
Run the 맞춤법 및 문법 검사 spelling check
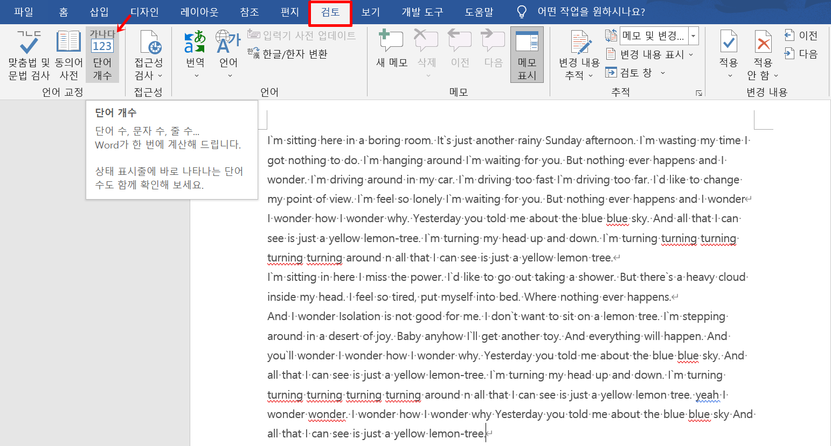(29, 54)
